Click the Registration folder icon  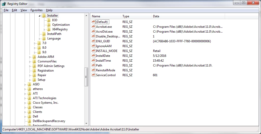click(34, 71)
